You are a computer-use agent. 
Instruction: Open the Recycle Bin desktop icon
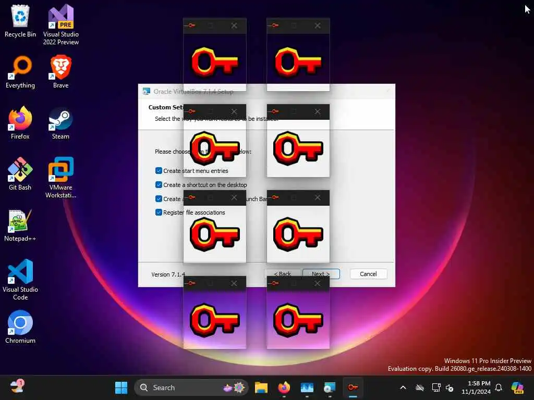click(20, 21)
